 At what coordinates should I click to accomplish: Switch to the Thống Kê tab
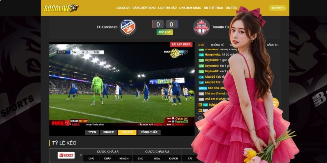[x=217, y=45]
